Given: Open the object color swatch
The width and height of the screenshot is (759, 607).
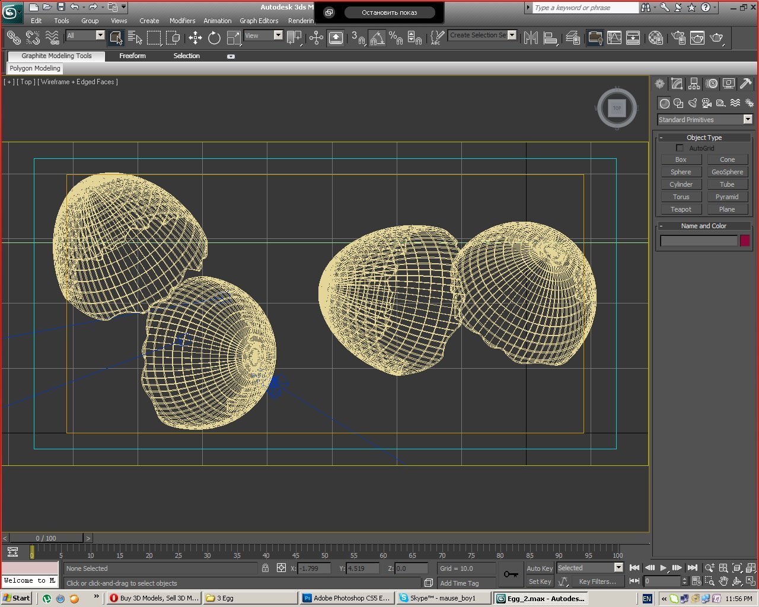Looking at the screenshot, I should coord(745,241).
